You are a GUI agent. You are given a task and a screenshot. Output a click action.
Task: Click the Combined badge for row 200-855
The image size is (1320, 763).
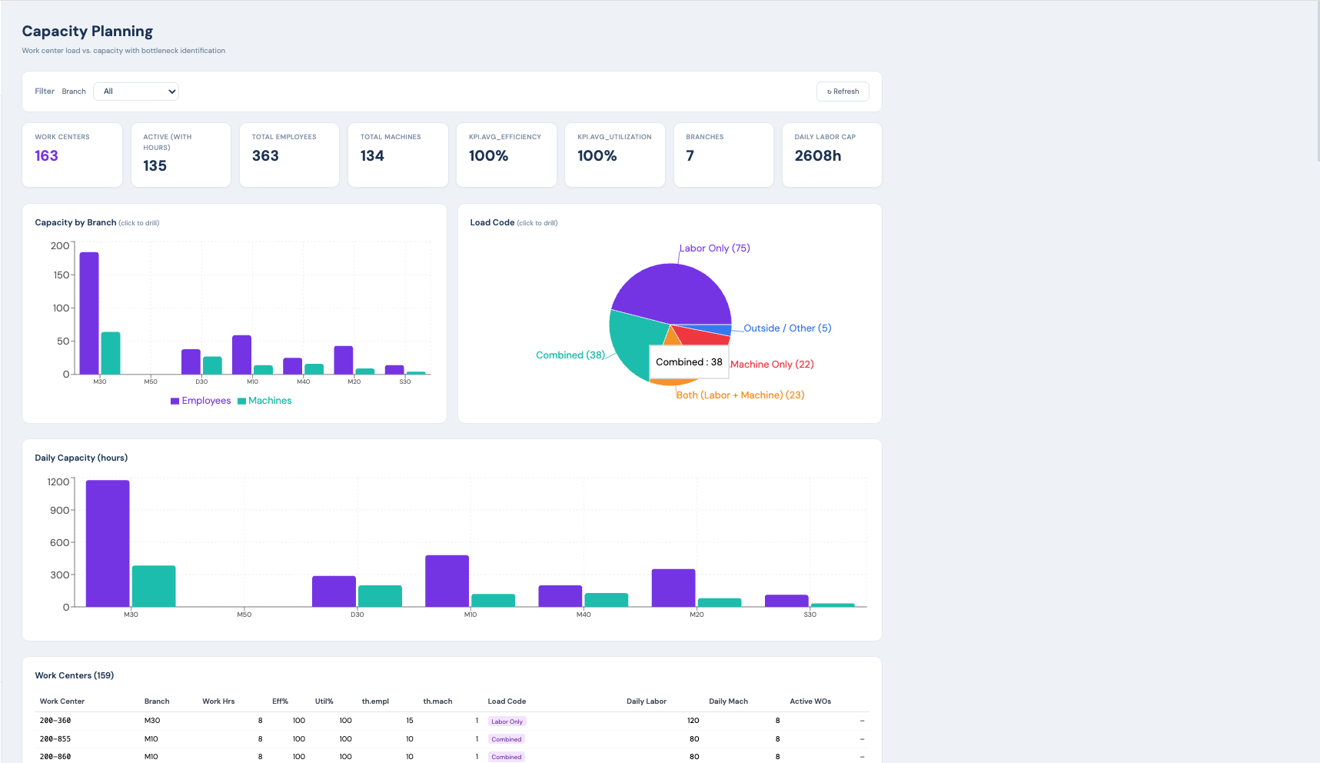point(507,739)
